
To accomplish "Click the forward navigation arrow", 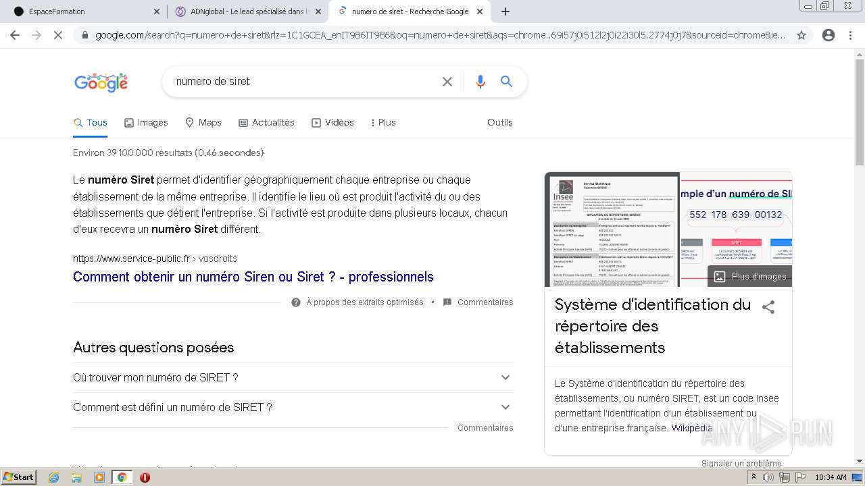I will (x=36, y=35).
